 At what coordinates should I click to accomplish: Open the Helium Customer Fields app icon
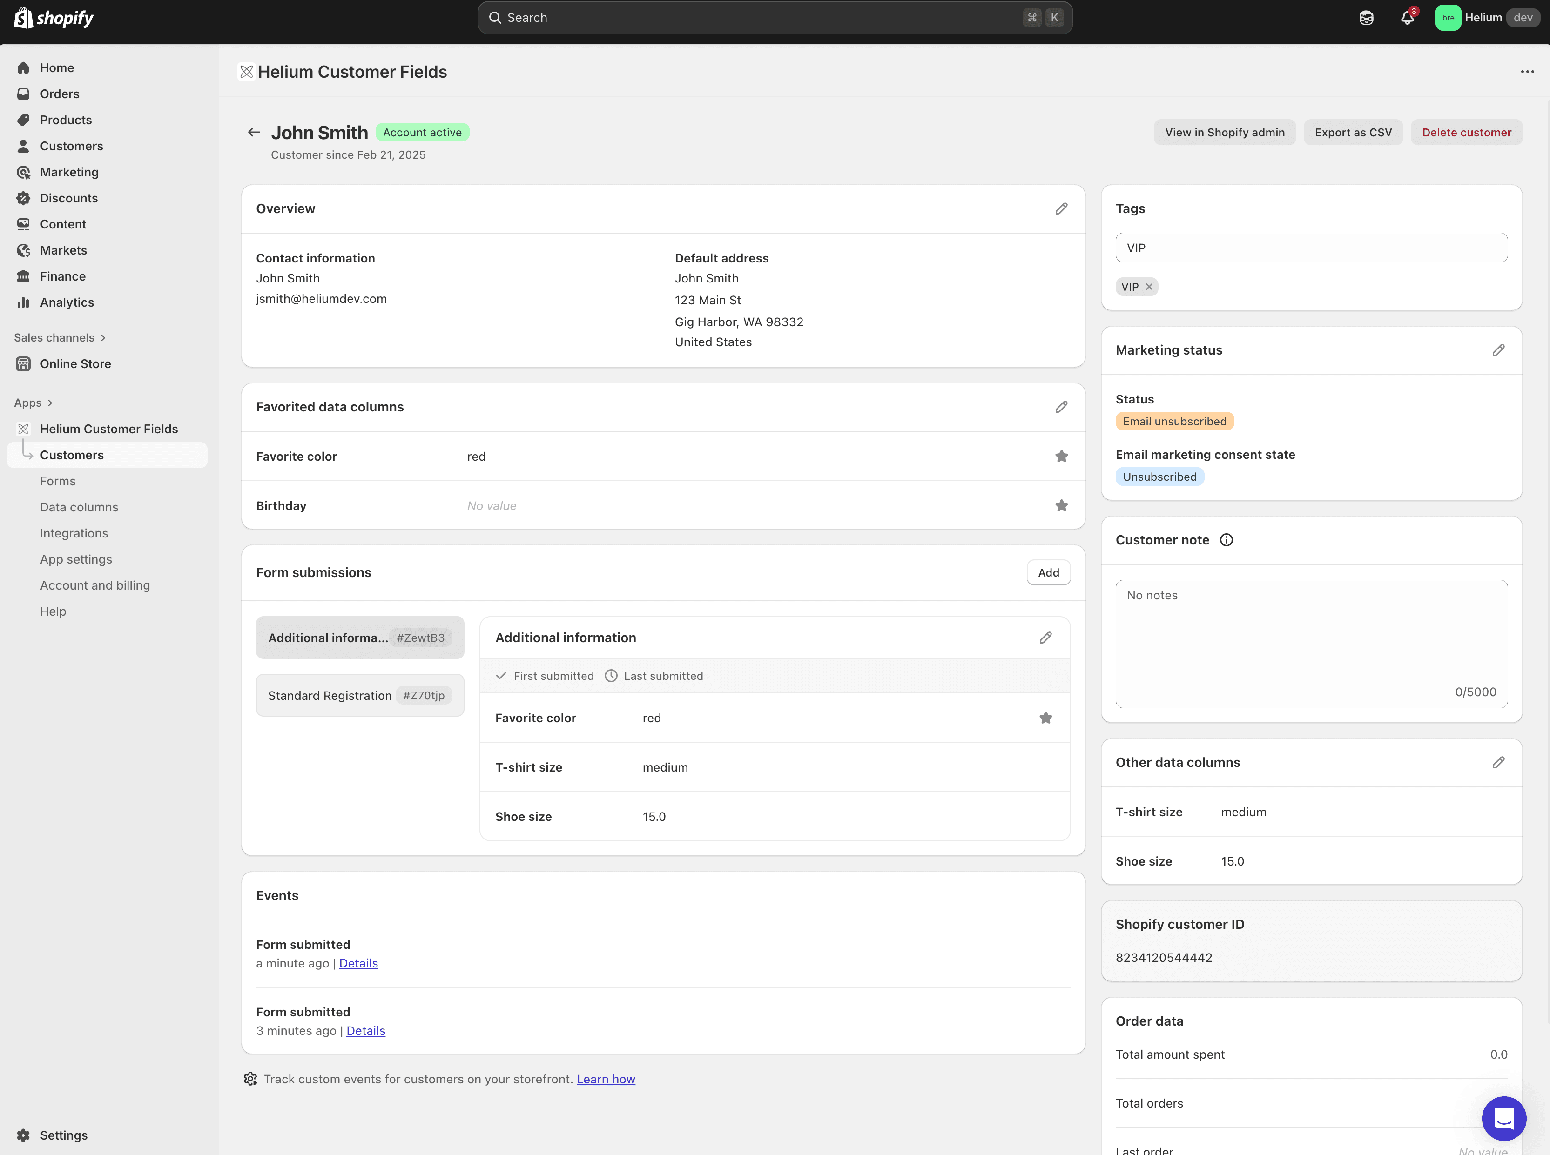[x=24, y=429]
